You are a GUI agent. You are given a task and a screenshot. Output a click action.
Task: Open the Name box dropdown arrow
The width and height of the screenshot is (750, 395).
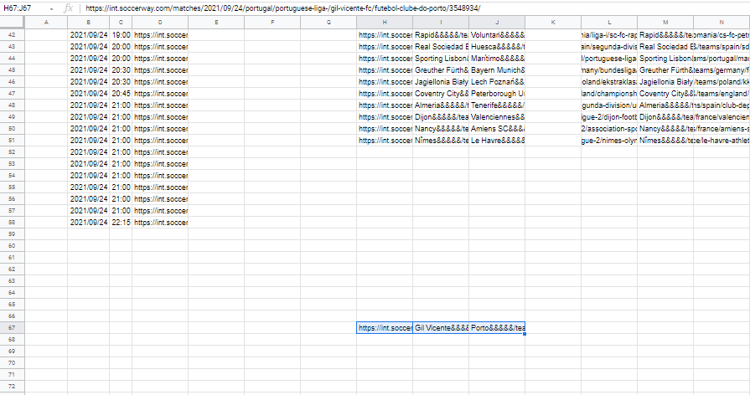tap(52, 8)
